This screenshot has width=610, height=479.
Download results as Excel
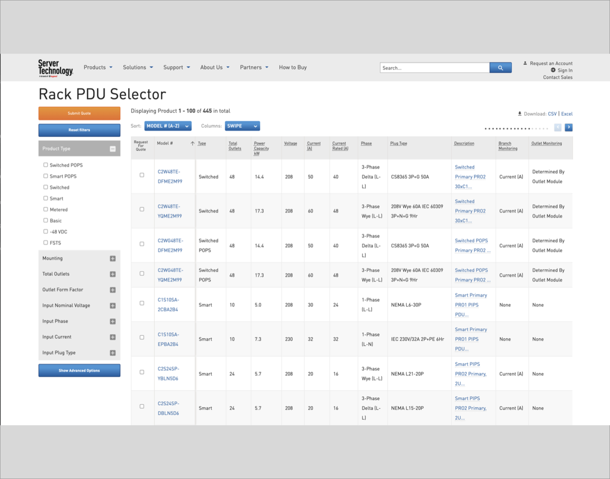pyautogui.click(x=567, y=114)
